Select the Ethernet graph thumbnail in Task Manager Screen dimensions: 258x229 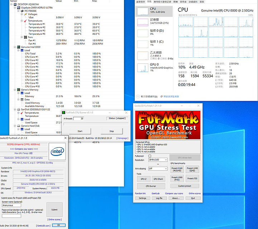(x=143, y=56)
